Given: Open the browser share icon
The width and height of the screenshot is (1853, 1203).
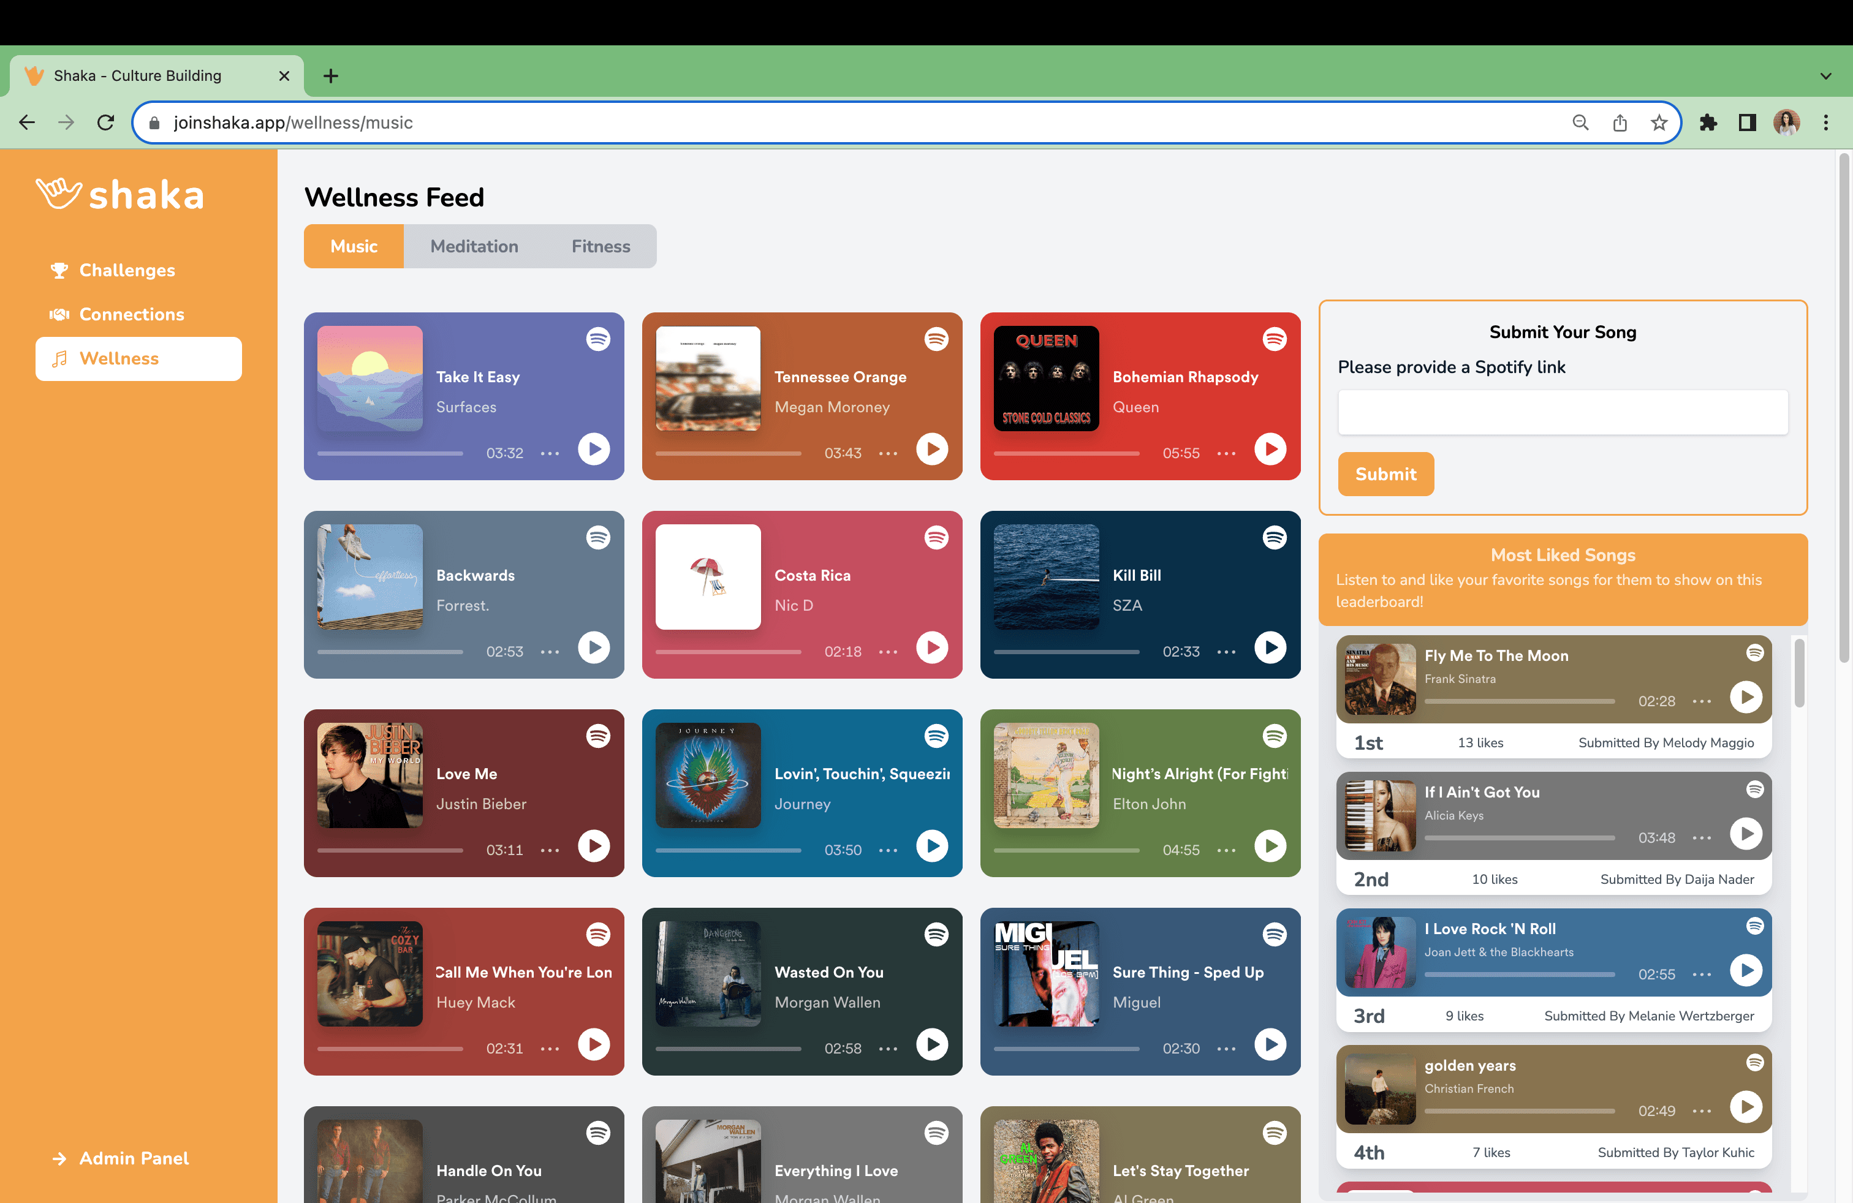Looking at the screenshot, I should 1620,123.
